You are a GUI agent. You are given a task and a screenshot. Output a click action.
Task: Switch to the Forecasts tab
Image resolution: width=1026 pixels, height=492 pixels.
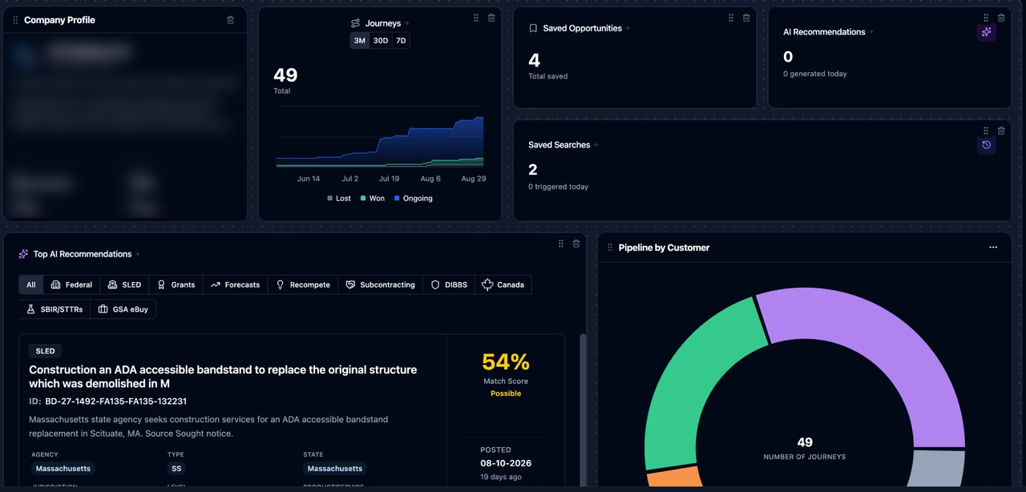click(x=236, y=284)
